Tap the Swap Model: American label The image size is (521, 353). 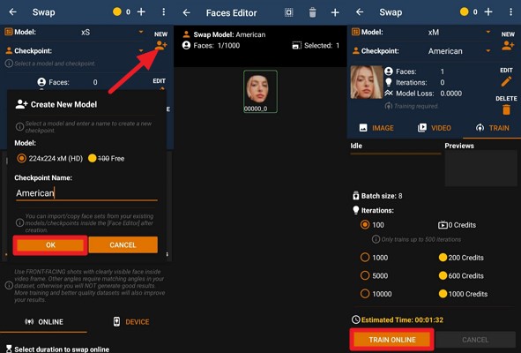[x=229, y=34]
